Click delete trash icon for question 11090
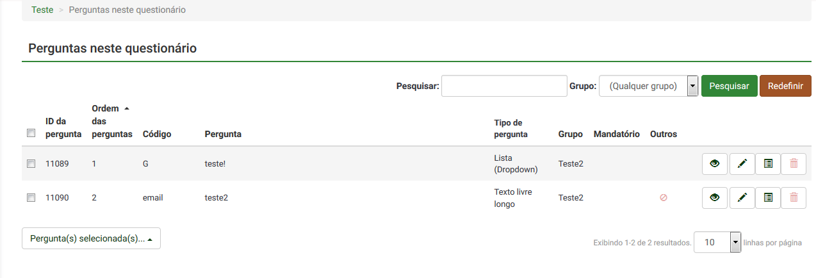816x278 pixels. point(794,198)
